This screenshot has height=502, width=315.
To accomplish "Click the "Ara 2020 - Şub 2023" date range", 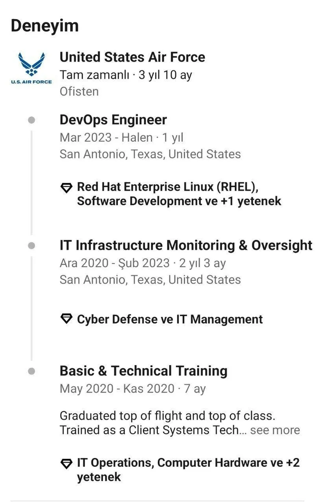I will tap(115, 263).
